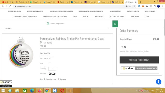Screen dimensions: 165x93
Task: Click the Quantity input box
Action: pyautogui.click(x=52, y=69)
